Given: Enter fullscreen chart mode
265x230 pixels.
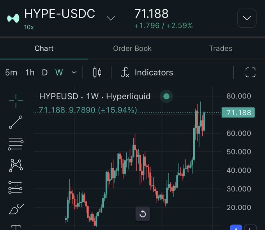Looking at the screenshot, I should 250,72.
